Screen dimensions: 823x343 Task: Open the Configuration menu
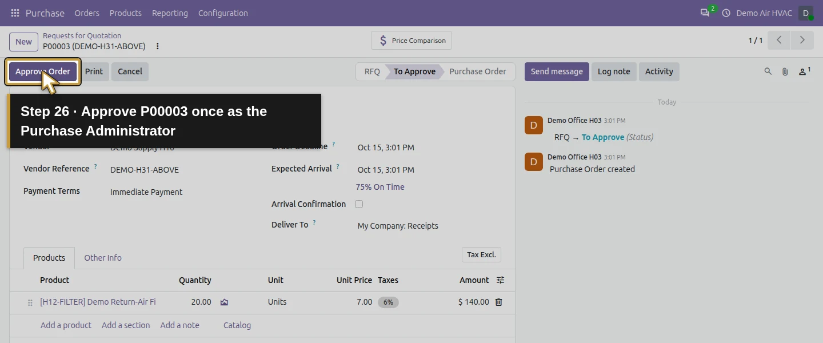[223, 13]
